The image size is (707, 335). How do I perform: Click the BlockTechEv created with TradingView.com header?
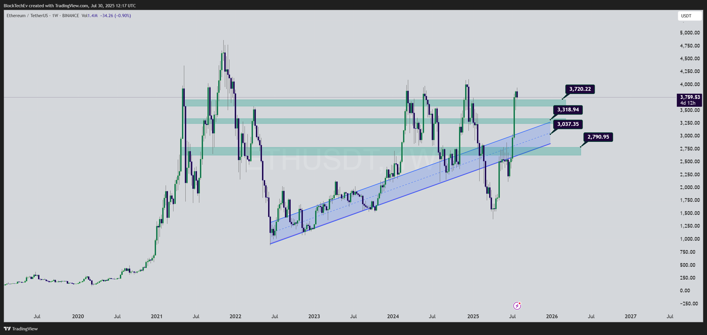[70, 6]
